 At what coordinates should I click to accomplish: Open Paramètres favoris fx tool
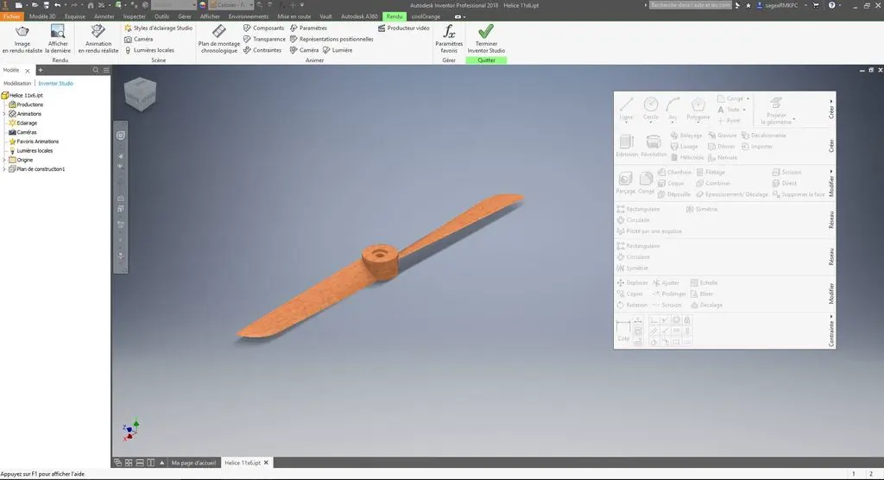(449, 39)
